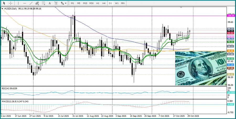Screen dimensions: 236x119
Task: Select the text tool
Action: 50,3
